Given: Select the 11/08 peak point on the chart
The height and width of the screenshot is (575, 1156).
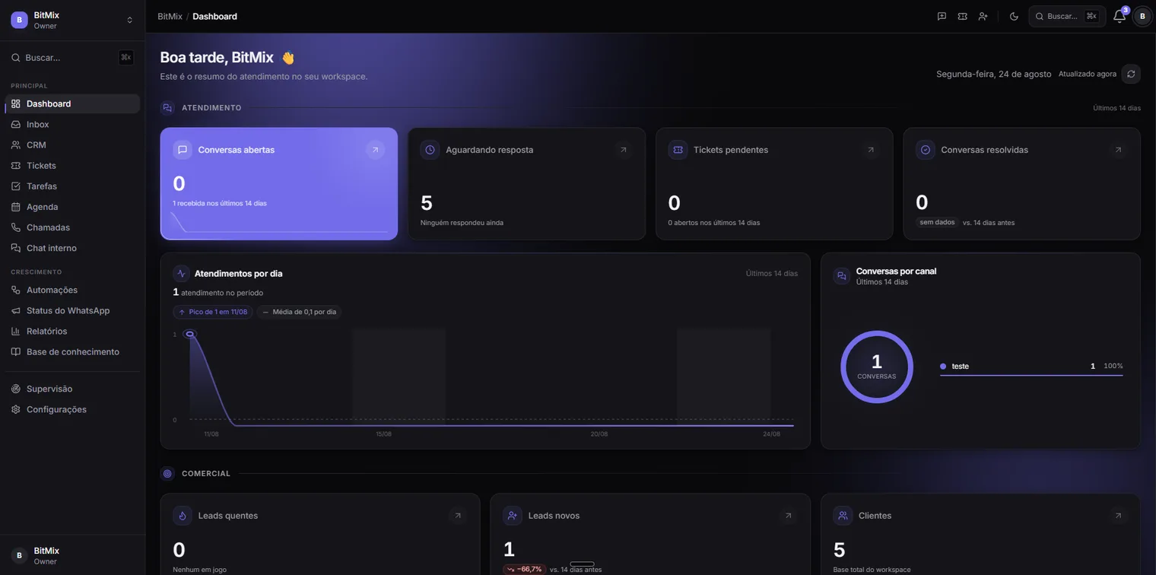Looking at the screenshot, I should [190, 334].
